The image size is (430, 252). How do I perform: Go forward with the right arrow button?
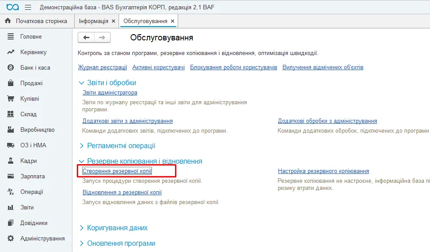[102, 38]
